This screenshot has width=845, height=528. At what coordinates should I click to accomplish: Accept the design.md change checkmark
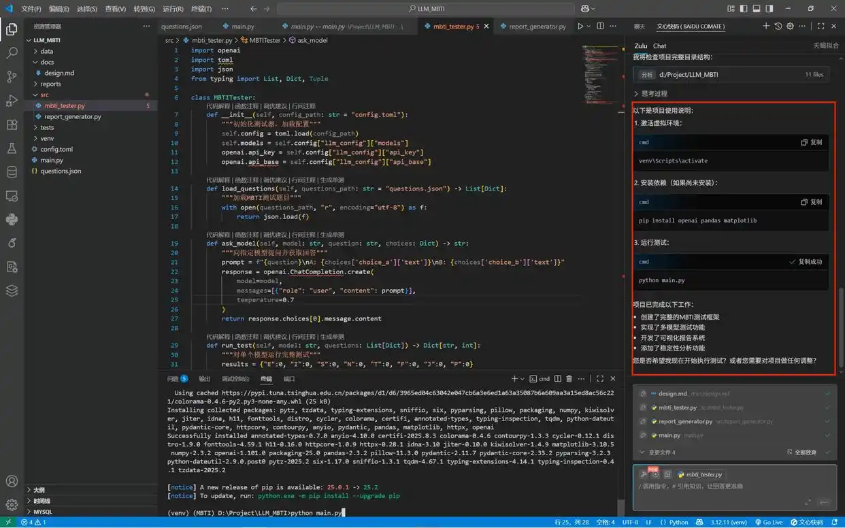[x=827, y=394]
